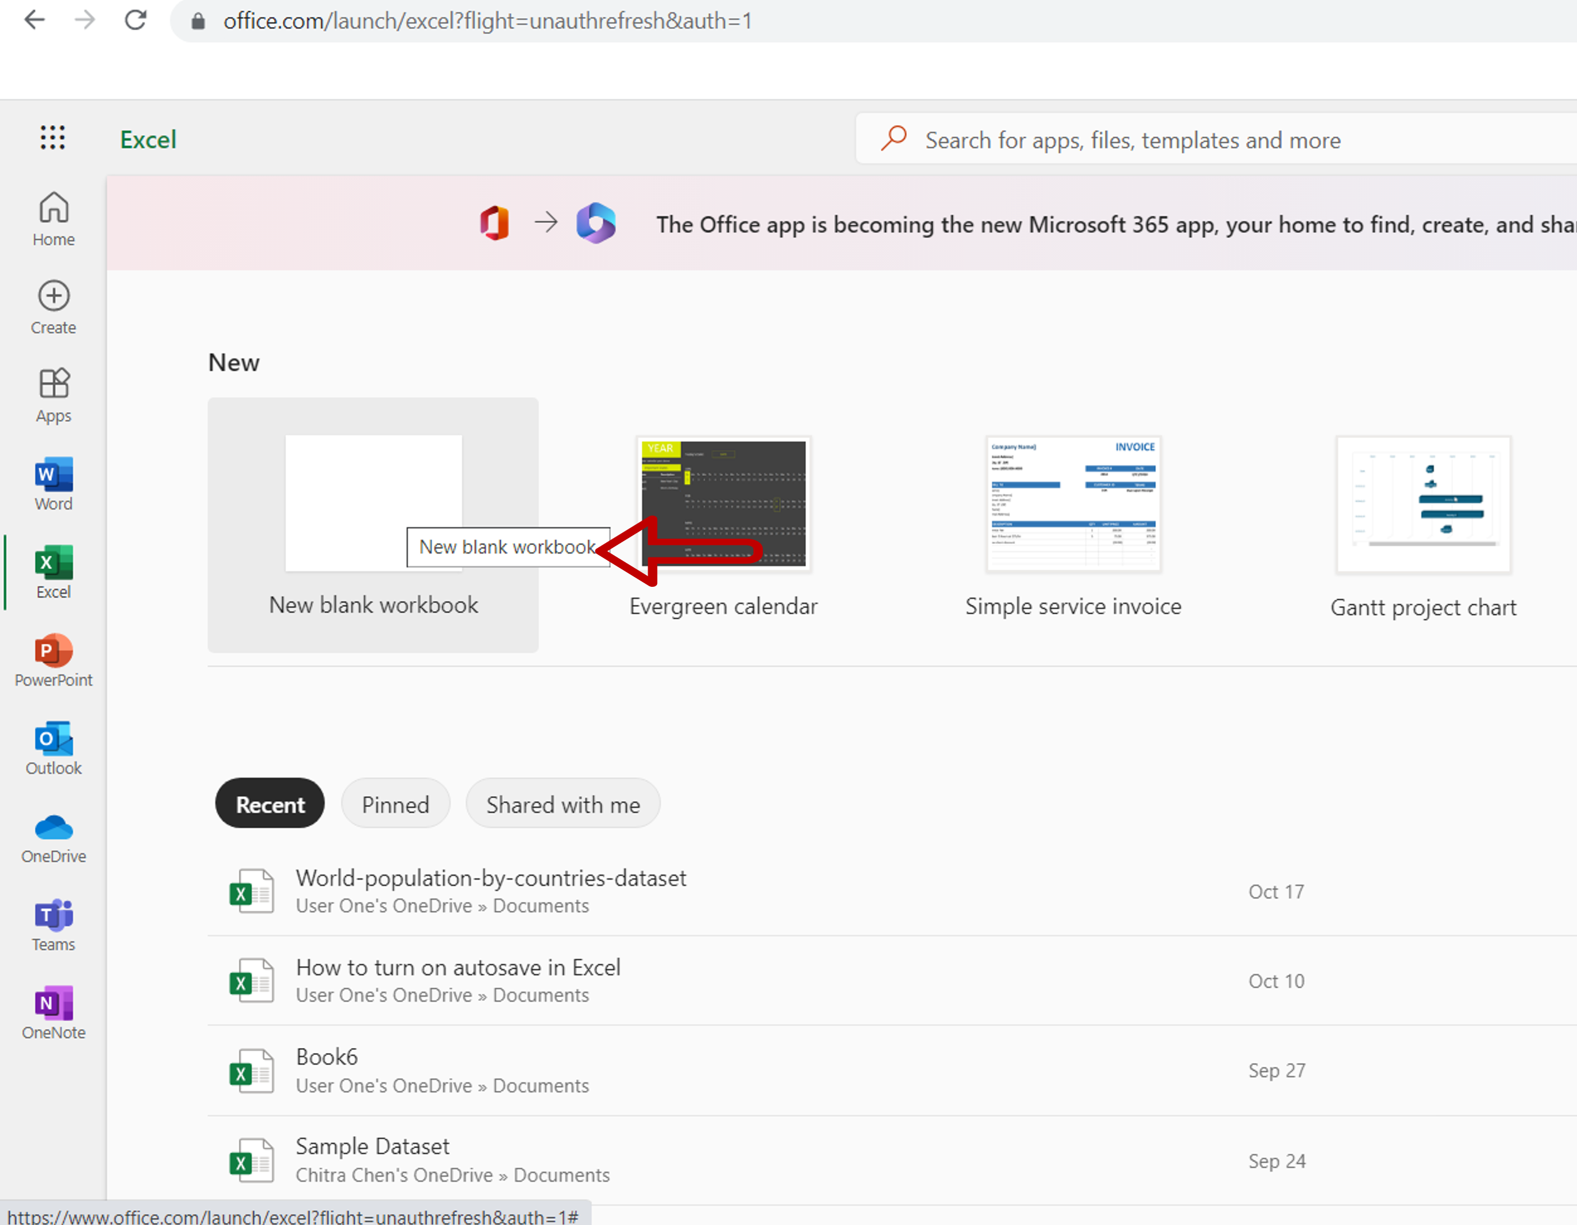
Task: Select the Recent files tab
Action: point(270,804)
